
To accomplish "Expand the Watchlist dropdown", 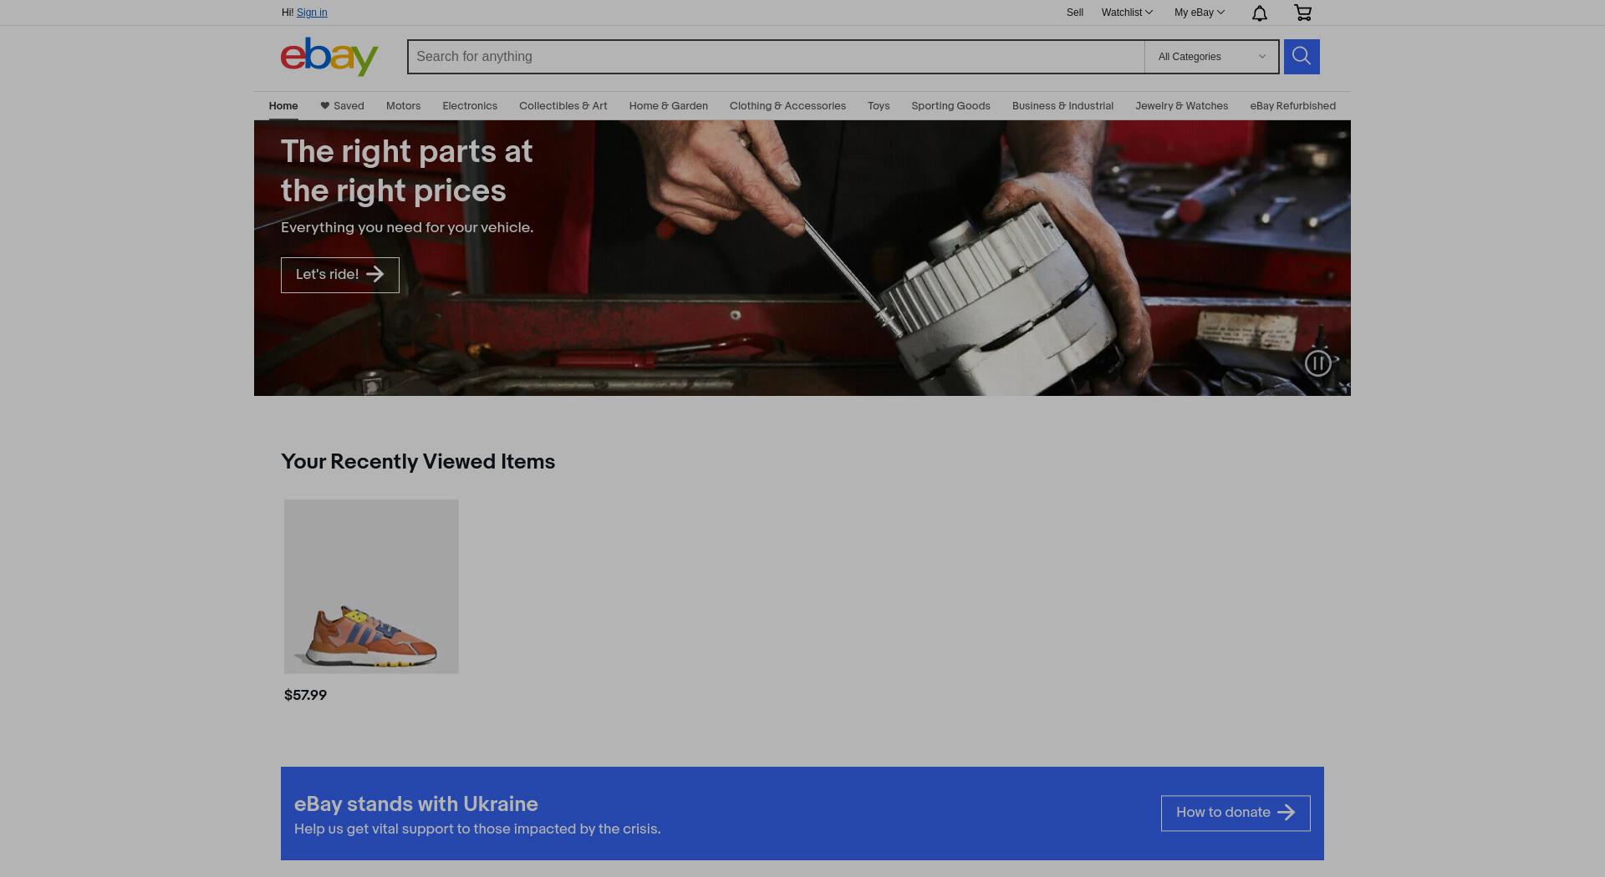I will (x=1127, y=13).
